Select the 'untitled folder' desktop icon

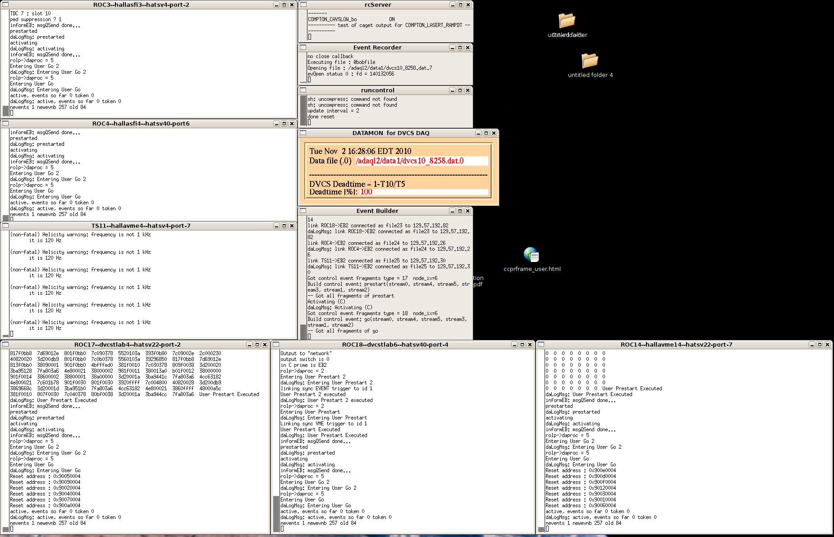pos(567,25)
